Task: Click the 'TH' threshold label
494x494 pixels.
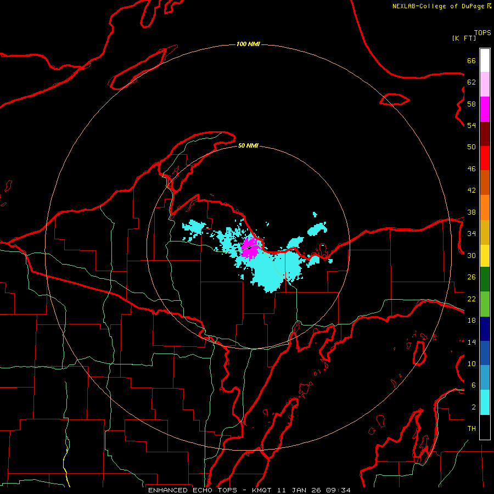Action: (471, 429)
